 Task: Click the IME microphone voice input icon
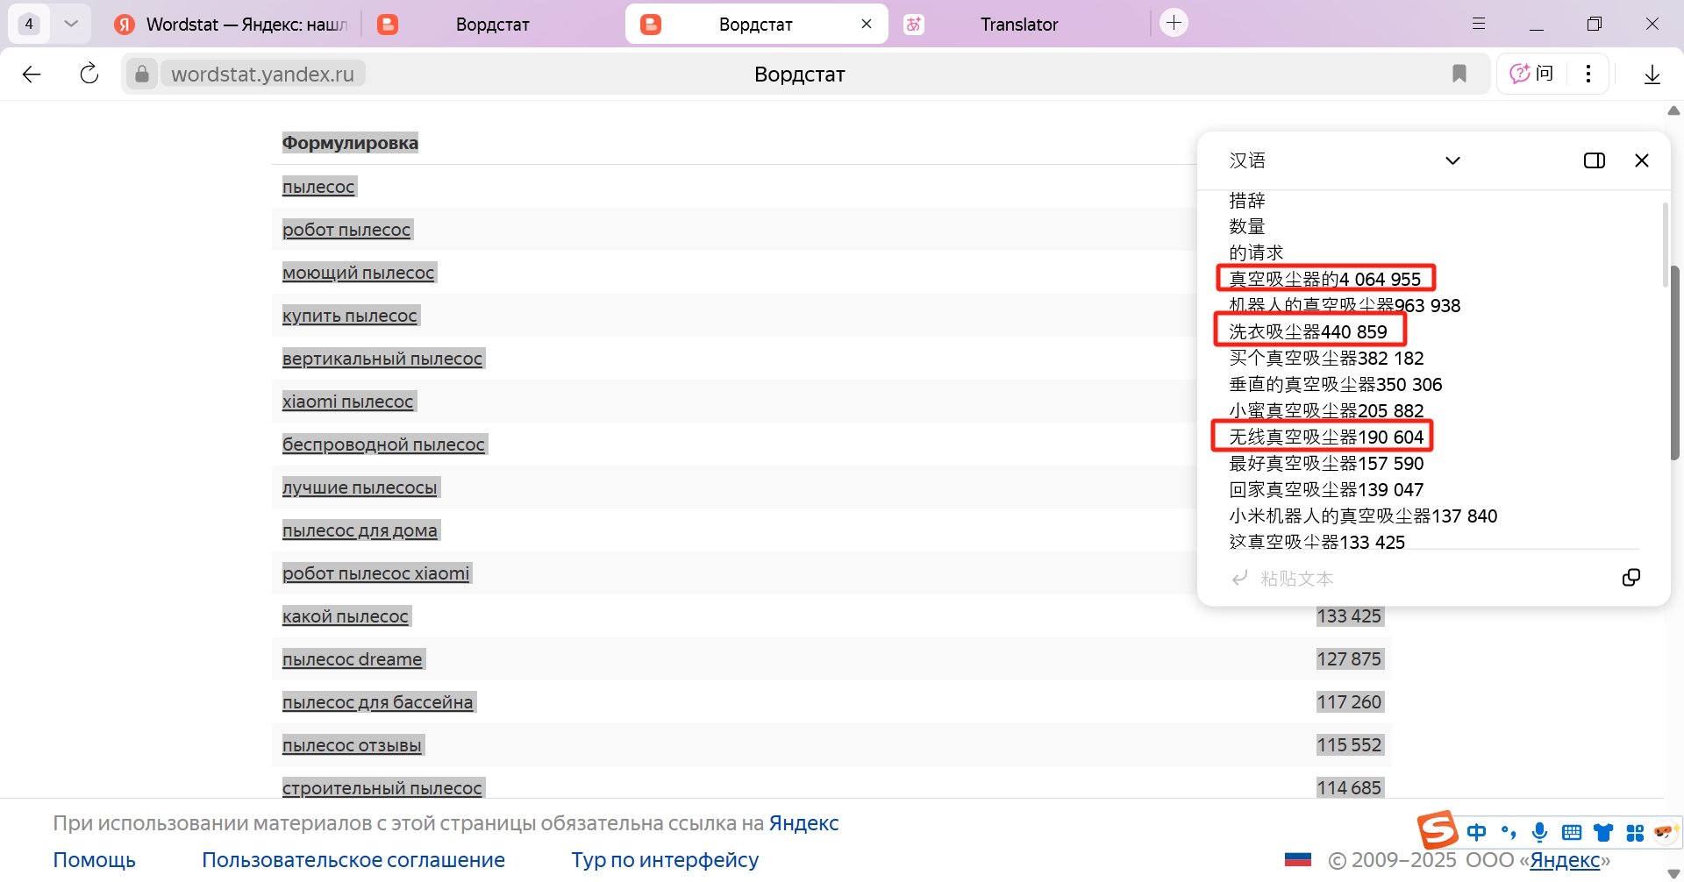click(x=1539, y=833)
